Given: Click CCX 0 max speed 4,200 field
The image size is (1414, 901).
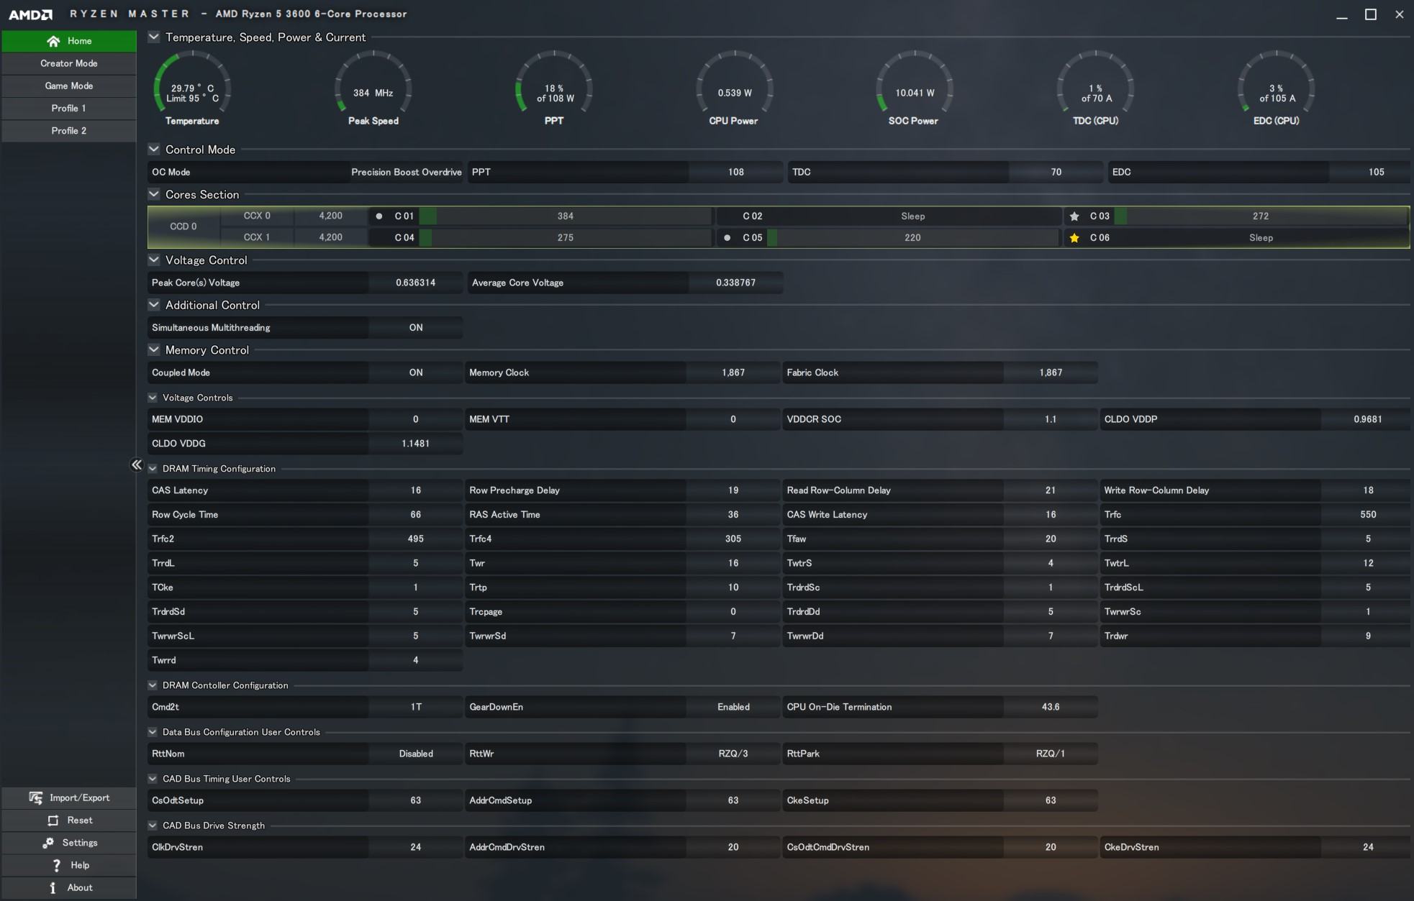Looking at the screenshot, I should coord(330,216).
